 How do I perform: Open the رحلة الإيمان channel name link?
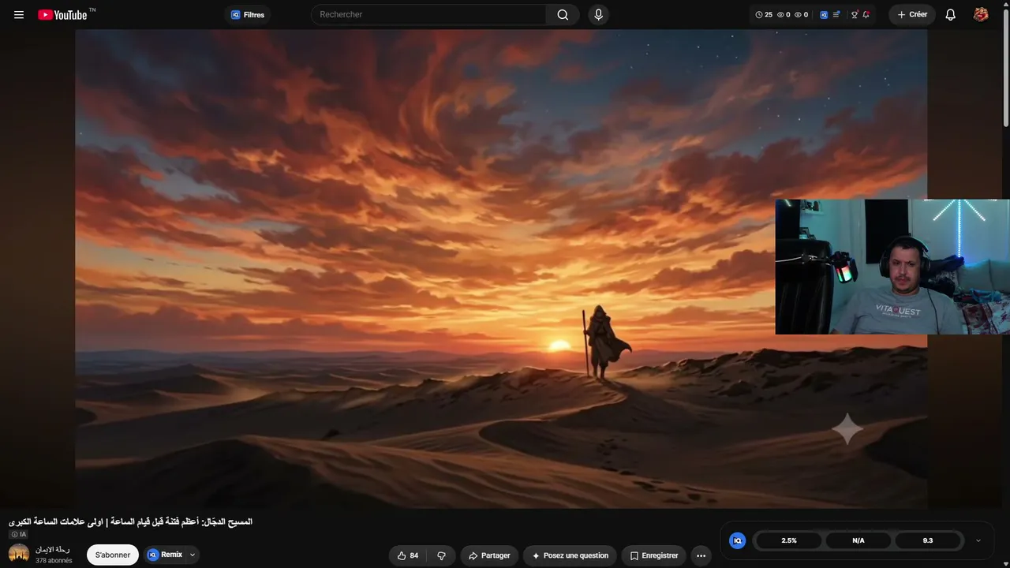coord(53,550)
